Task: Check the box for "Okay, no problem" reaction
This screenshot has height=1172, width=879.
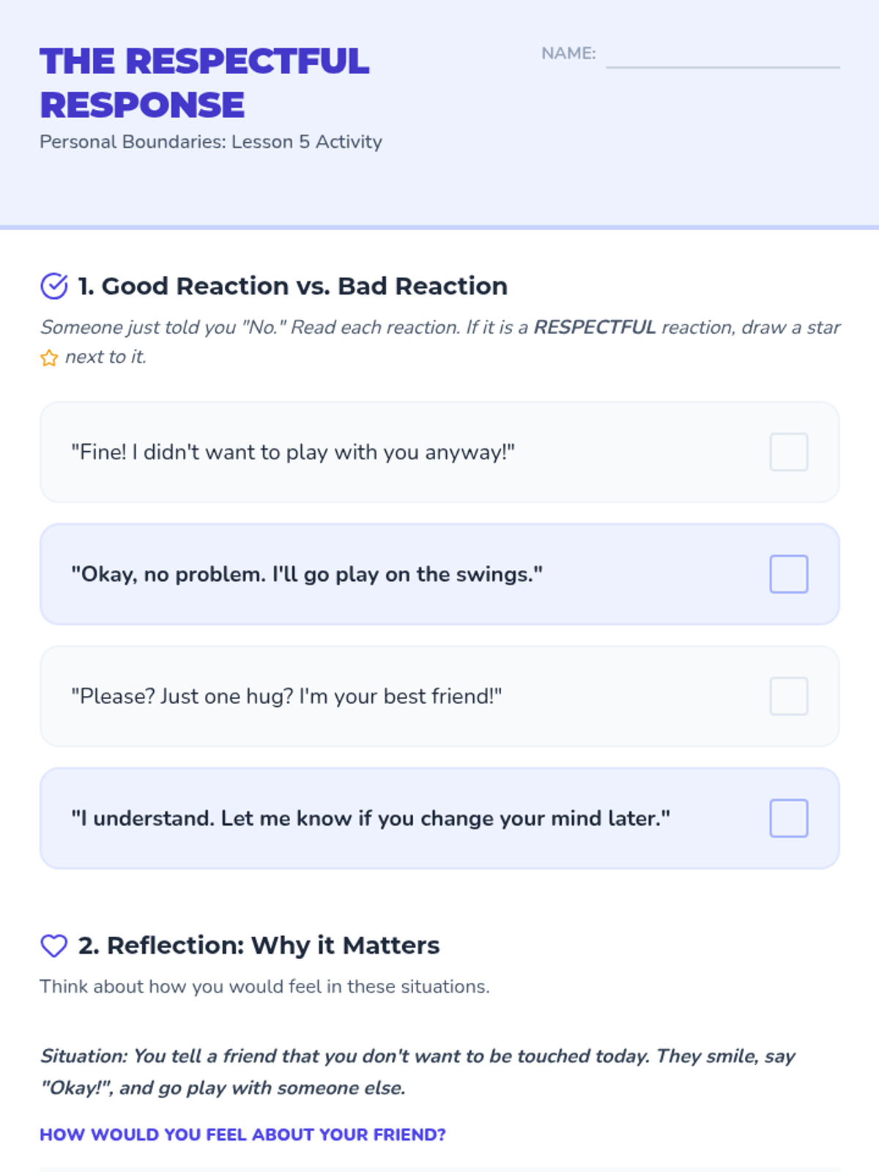Action: (789, 574)
